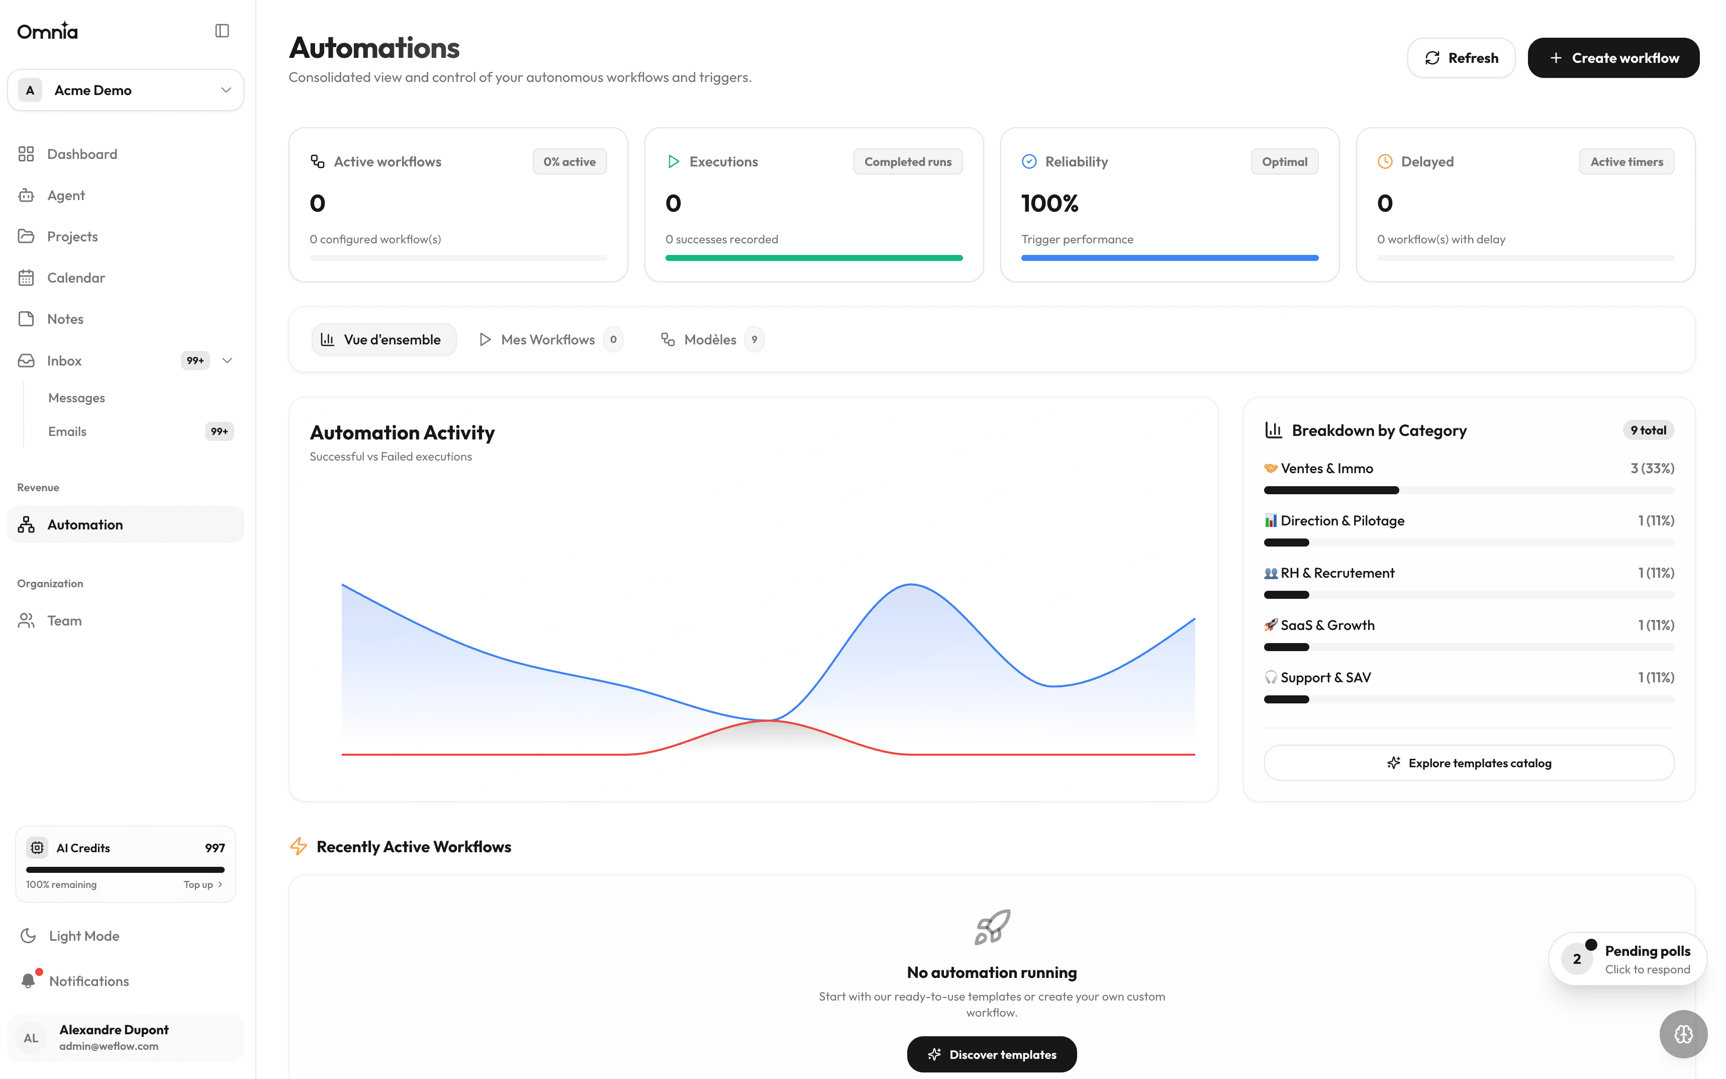Click the Refresh button
The width and height of the screenshot is (1726, 1079).
pos(1461,58)
